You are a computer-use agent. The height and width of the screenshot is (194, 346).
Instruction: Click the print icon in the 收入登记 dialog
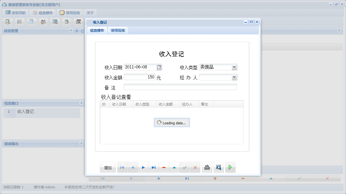click(x=207, y=167)
